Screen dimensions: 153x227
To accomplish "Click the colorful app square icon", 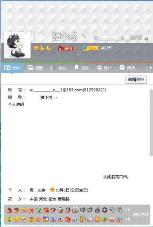I will coord(46,219).
